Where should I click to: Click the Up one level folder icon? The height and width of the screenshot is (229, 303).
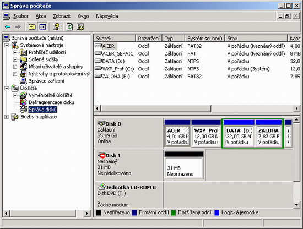(32, 27)
